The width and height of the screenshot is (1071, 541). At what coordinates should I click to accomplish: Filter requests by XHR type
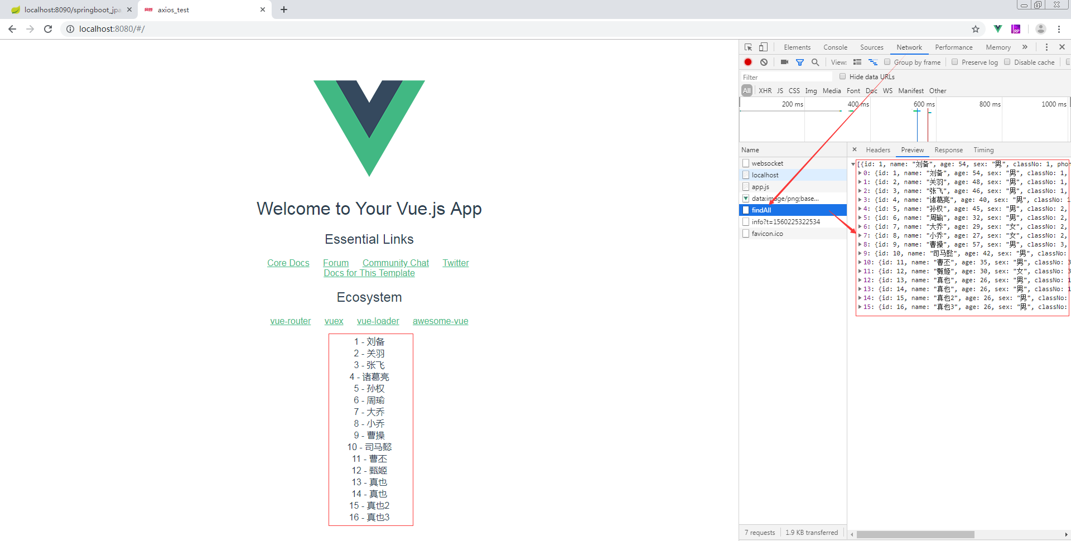point(765,91)
